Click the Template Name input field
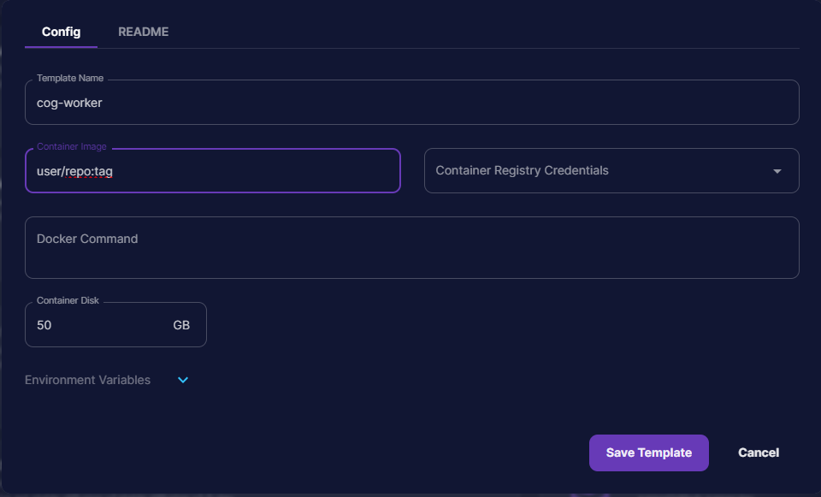This screenshot has width=821, height=497. coord(410,103)
